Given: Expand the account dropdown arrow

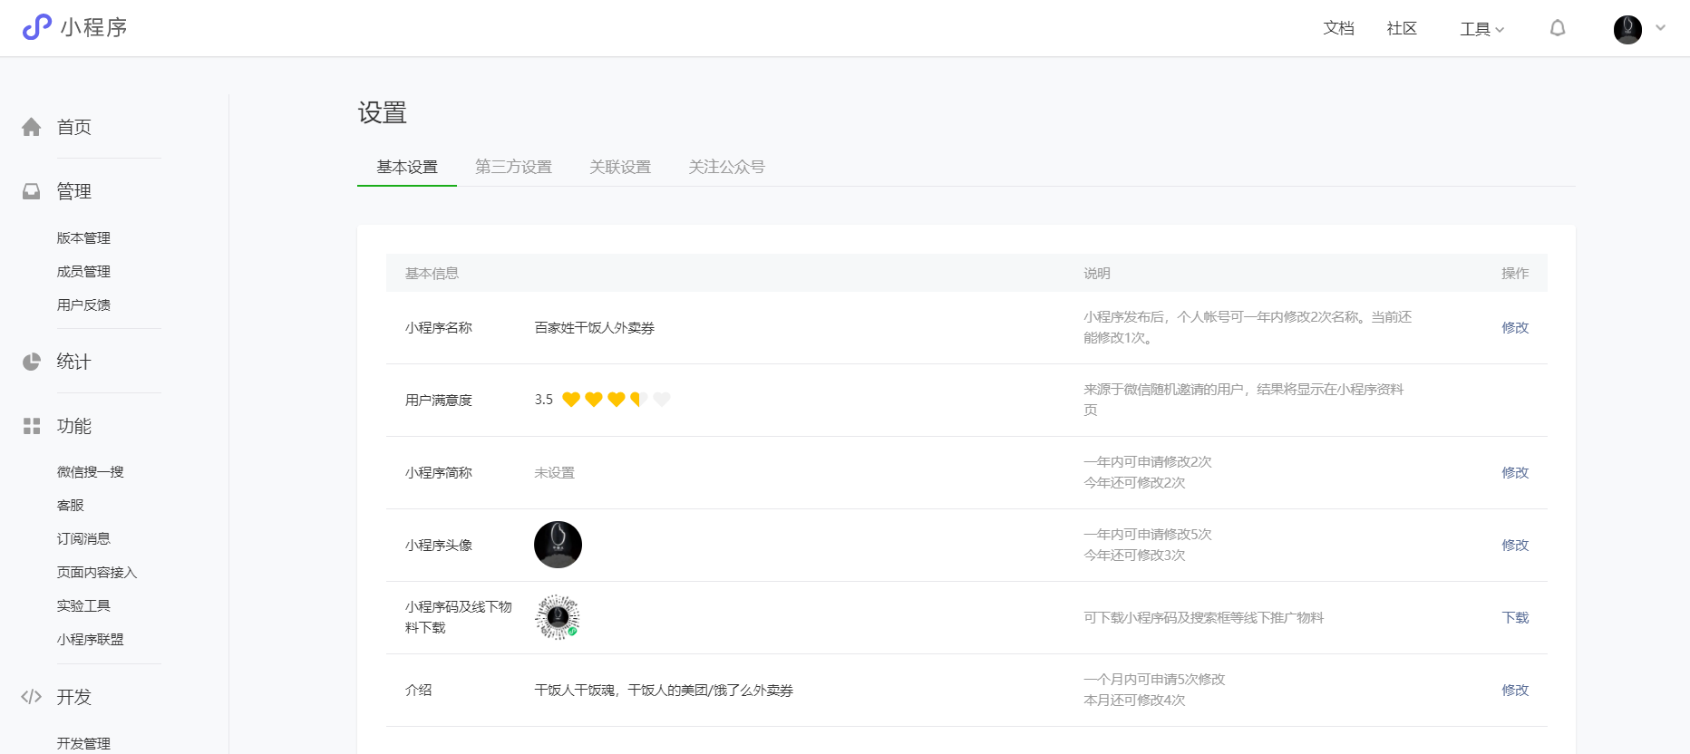Looking at the screenshot, I should [x=1661, y=28].
